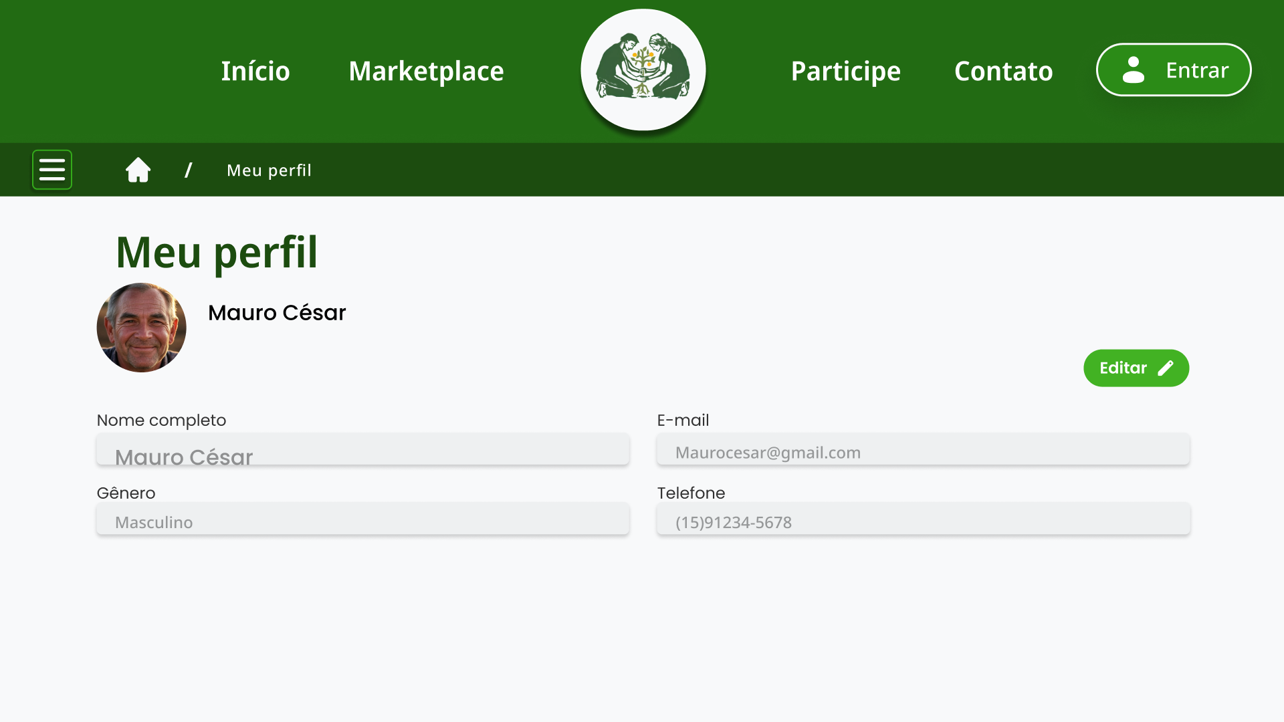The height and width of the screenshot is (722, 1284).
Task: Click the Nome completo label
Action: [x=161, y=420]
